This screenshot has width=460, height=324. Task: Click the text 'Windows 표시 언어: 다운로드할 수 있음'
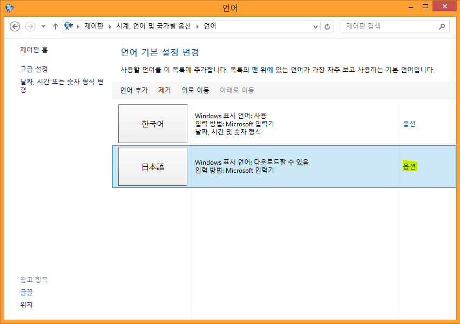[x=252, y=162]
